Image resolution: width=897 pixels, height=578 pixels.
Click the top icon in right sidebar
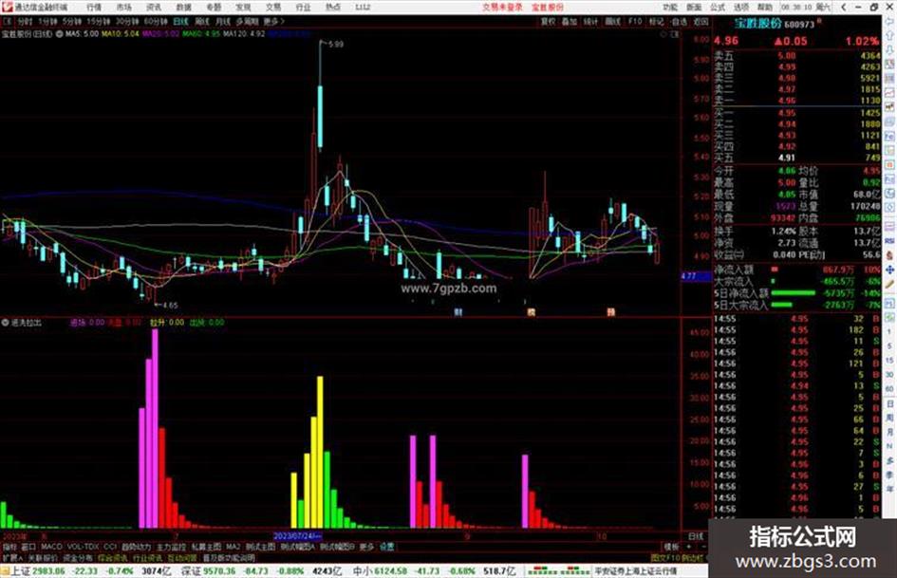[x=889, y=22]
